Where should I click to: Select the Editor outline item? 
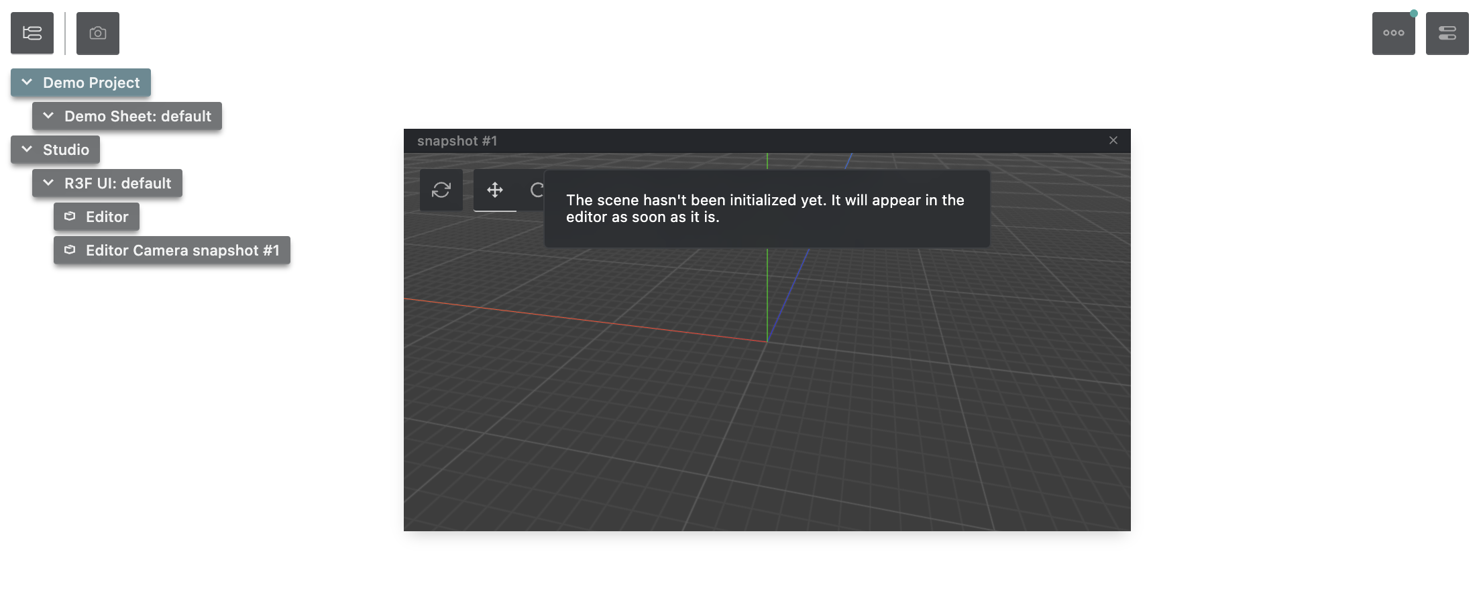tap(107, 217)
